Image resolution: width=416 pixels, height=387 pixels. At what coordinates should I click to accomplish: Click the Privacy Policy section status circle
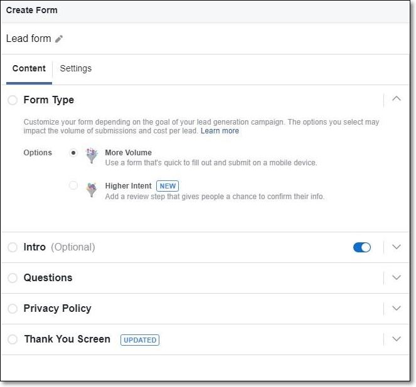pos(13,309)
